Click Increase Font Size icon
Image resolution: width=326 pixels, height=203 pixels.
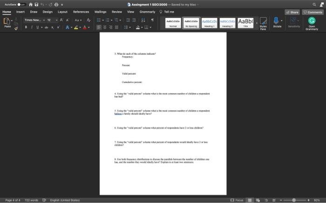click(x=61, y=20)
